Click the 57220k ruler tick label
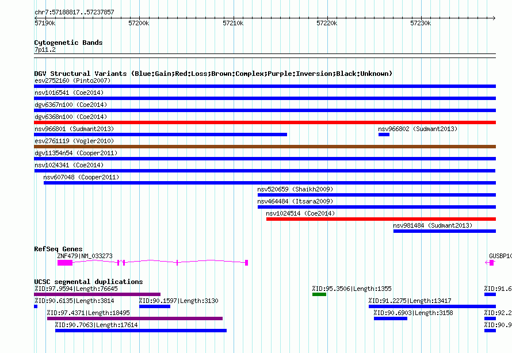 (x=327, y=23)
